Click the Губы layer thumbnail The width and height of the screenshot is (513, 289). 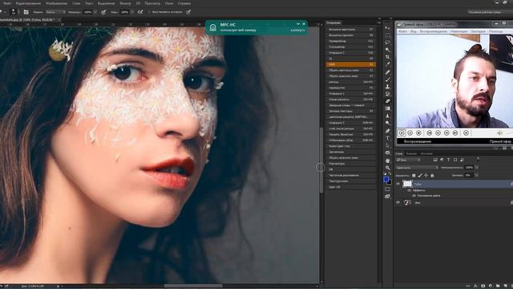tap(407, 184)
